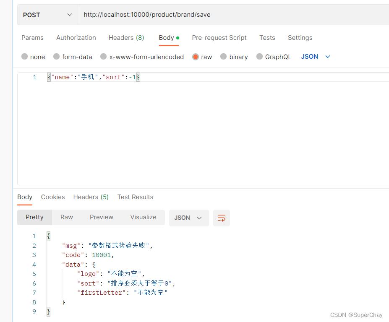
Task: Switch to response Cookies tab
Action: [x=53, y=197]
